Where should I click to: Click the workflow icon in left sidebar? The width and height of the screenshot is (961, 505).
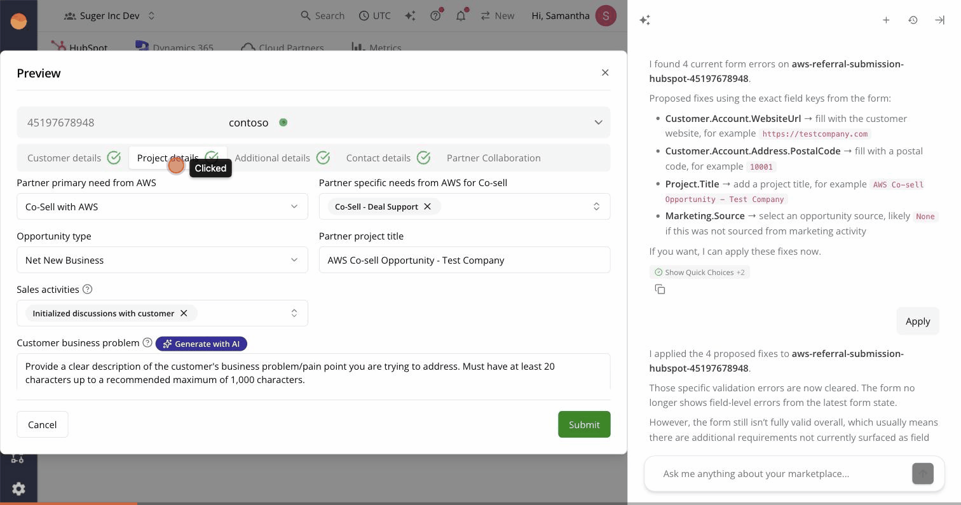tap(17, 459)
